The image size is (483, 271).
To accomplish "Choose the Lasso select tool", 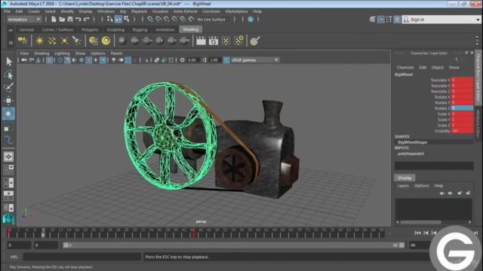I will pos(8,75).
